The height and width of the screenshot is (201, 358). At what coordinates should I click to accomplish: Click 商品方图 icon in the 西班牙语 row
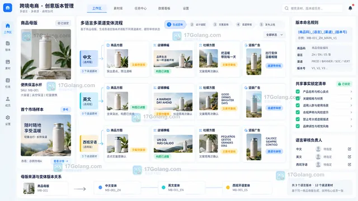(x=108, y=130)
